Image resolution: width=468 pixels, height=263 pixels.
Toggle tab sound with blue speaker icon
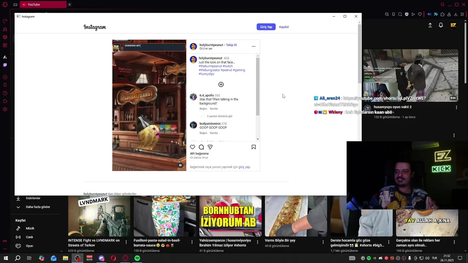click(429, 14)
